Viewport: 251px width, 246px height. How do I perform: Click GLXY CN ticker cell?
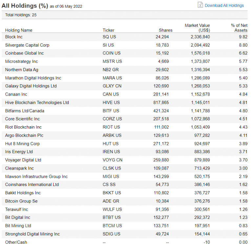(x=112, y=86)
